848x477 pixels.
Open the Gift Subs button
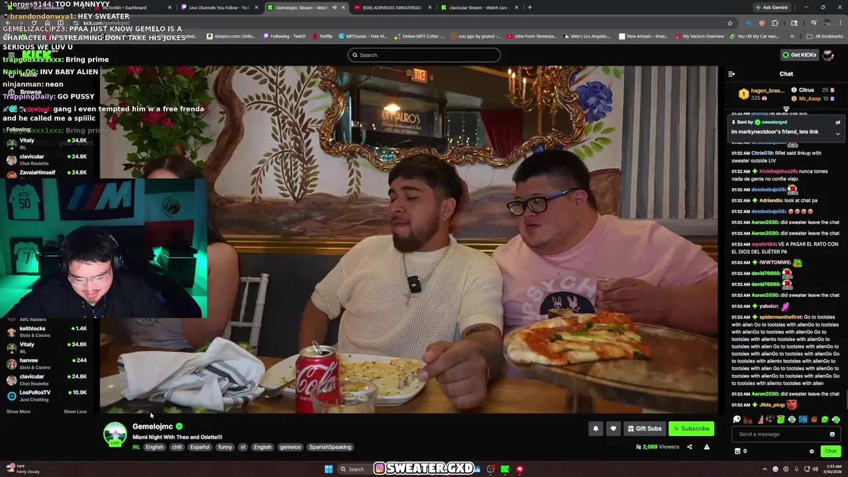tap(645, 429)
